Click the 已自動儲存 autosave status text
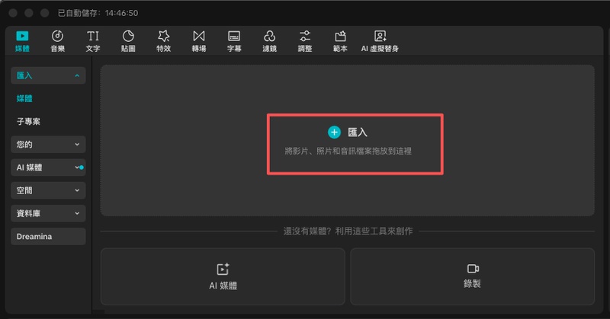This screenshot has width=610, height=319. pos(98,13)
